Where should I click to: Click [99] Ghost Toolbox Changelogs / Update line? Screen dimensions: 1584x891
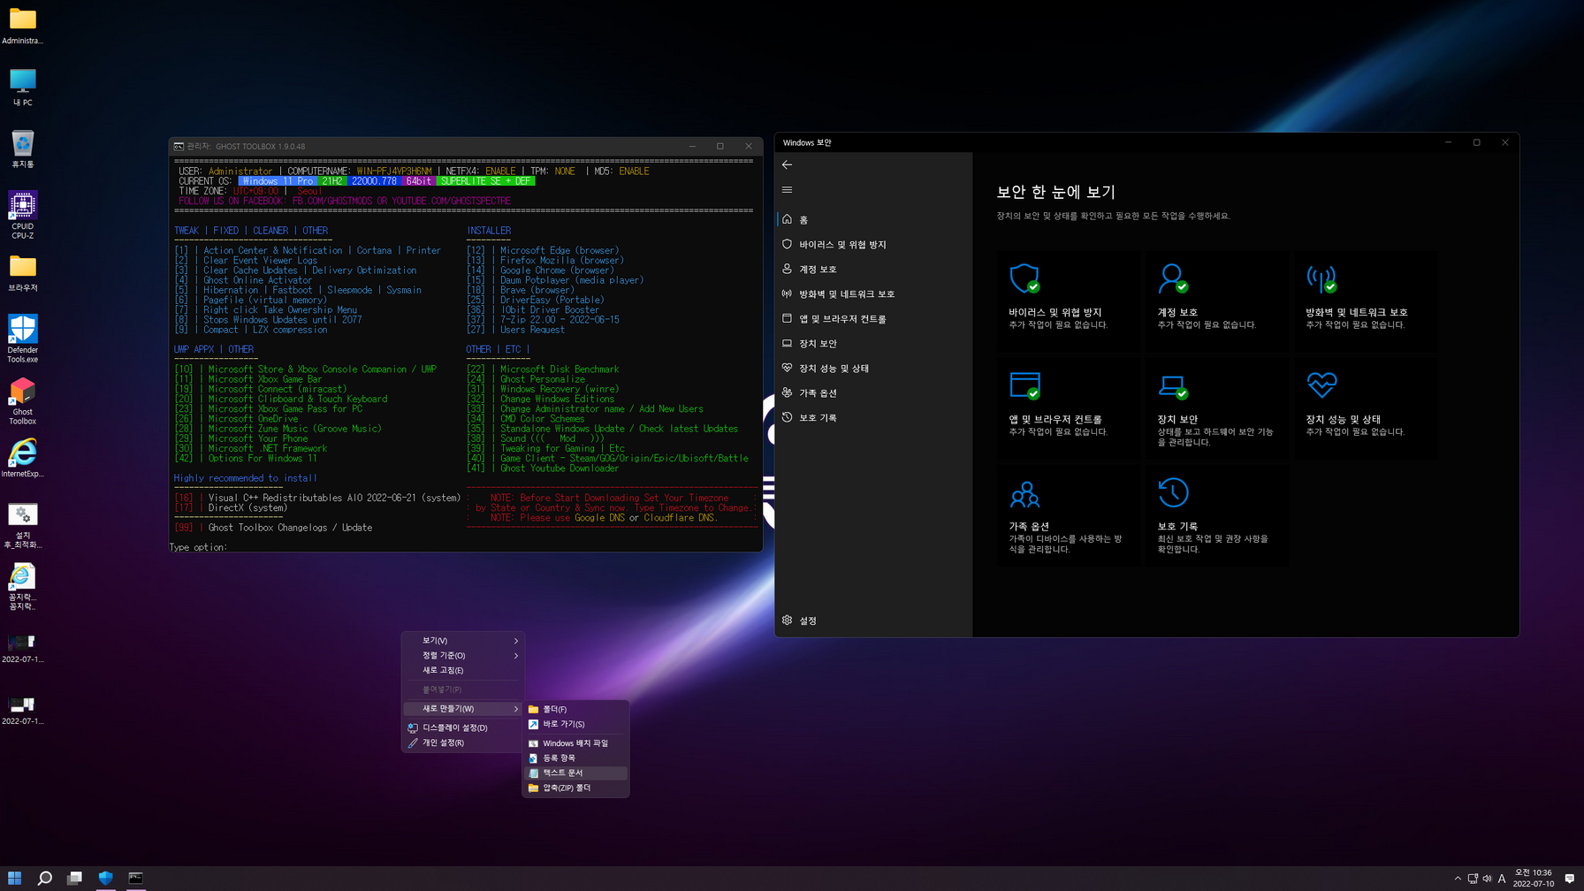273,528
